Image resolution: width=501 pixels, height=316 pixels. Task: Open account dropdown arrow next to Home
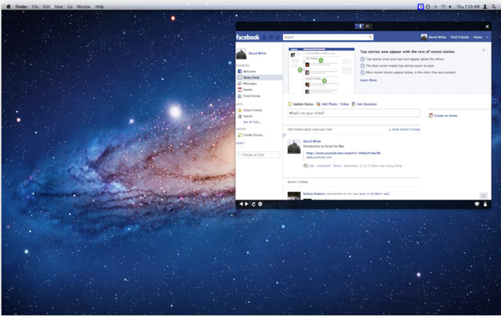(x=487, y=37)
